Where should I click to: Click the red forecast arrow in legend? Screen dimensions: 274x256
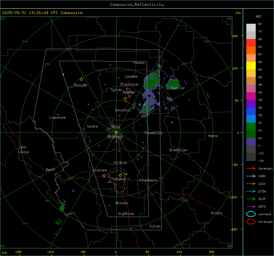coord(251,168)
